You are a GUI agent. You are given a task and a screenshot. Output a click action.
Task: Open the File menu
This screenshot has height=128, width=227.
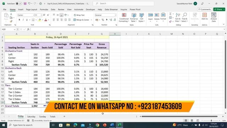pyautogui.click(x=5, y=10)
